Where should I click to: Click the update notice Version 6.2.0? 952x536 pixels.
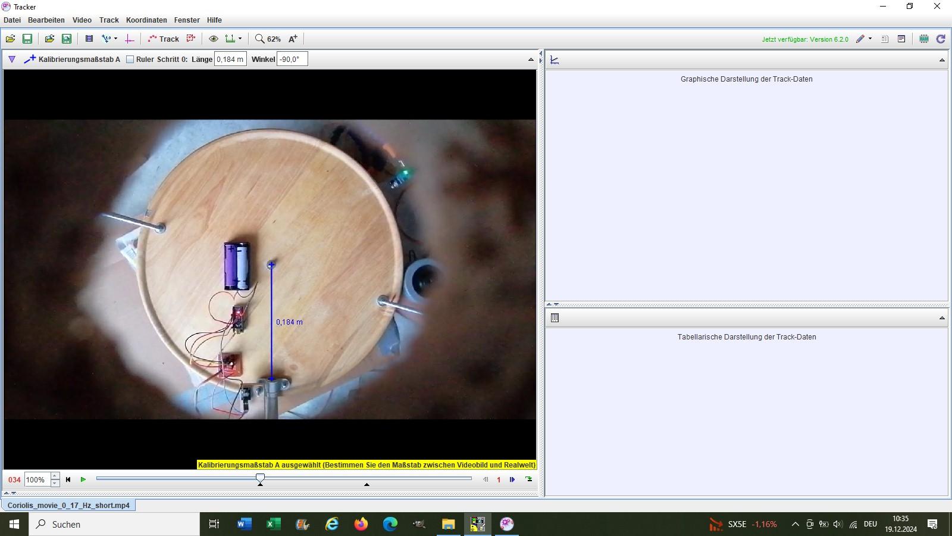(805, 39)
